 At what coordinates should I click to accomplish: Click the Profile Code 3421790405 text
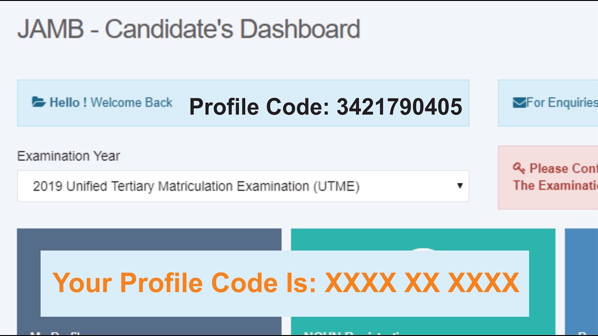click(x=326, y=106)
